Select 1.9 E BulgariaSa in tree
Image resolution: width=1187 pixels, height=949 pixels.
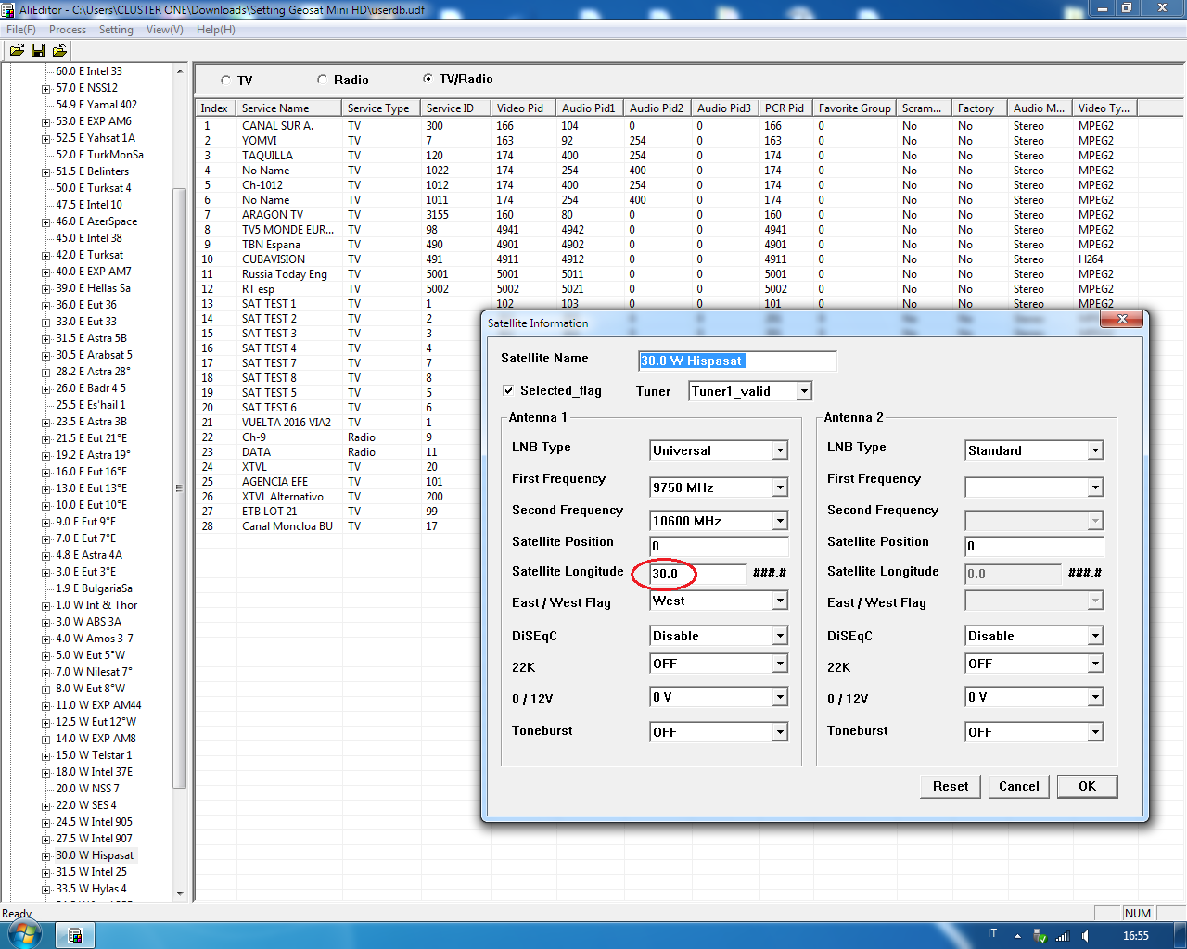[x=94, y=588]
